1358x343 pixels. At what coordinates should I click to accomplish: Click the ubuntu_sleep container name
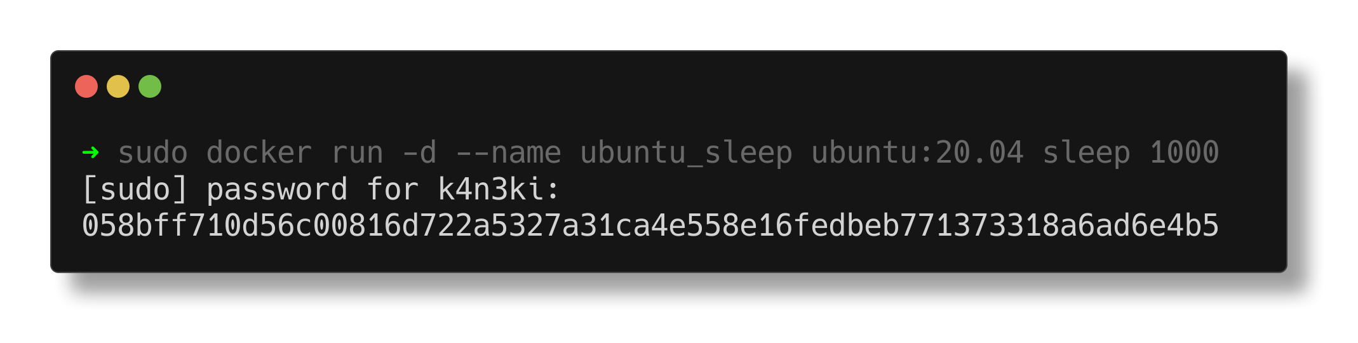[686, 154]
